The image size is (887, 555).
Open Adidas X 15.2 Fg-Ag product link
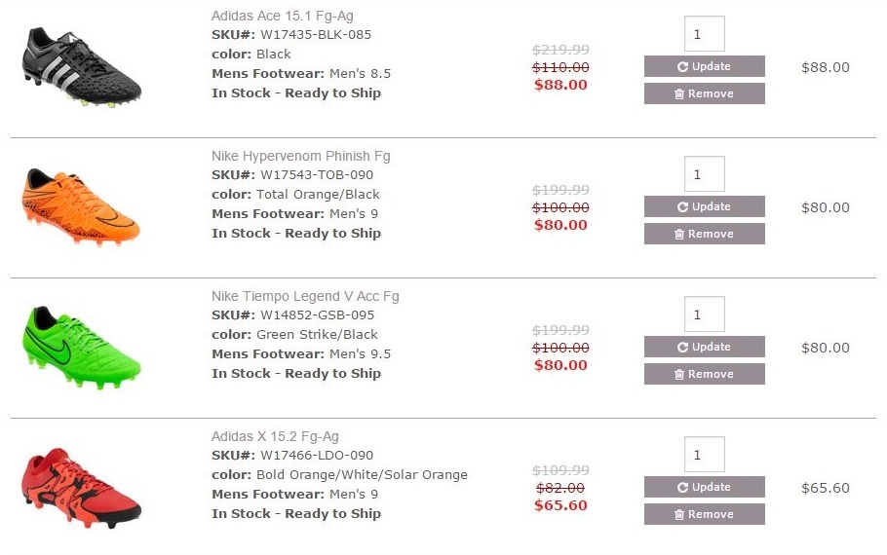pos(275,436)
